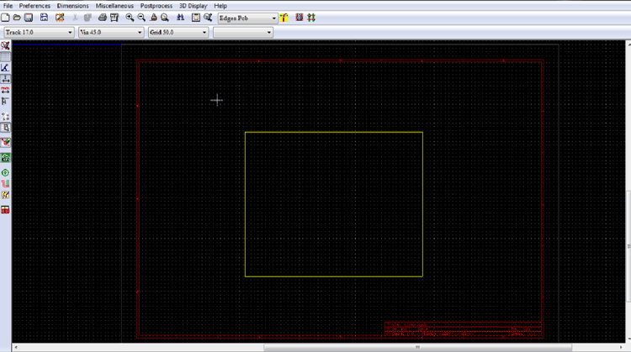Viewport: 631px width, 352px height.
Task: Toggle high contrast display mode
Action: click(5, 195)
